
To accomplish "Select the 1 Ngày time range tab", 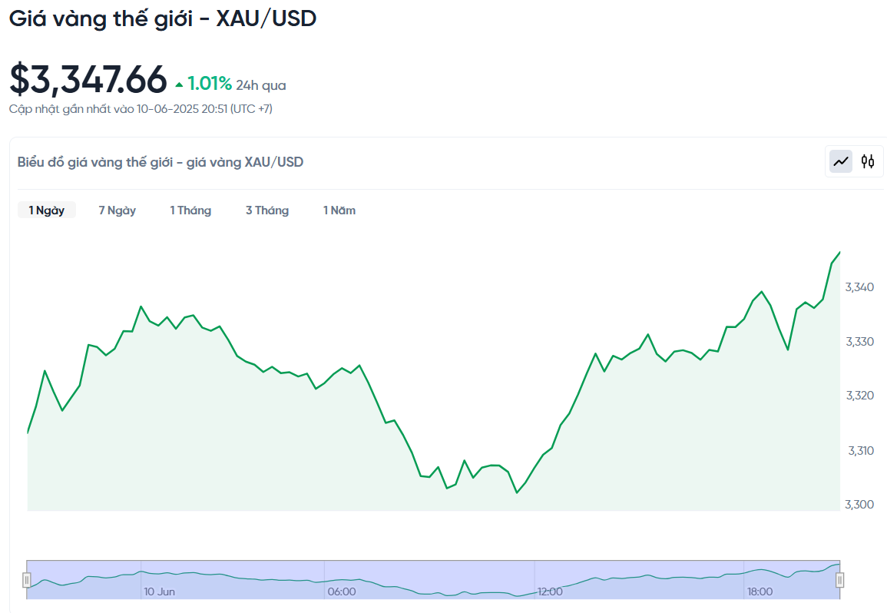I will pos(46,210).
